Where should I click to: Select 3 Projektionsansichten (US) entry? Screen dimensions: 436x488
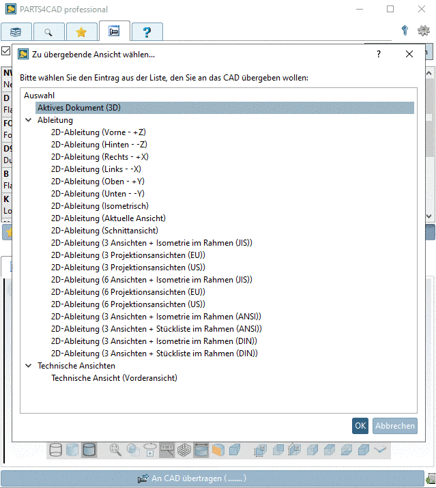click(128, 268)
